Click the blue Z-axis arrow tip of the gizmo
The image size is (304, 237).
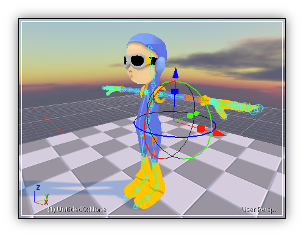175,74
